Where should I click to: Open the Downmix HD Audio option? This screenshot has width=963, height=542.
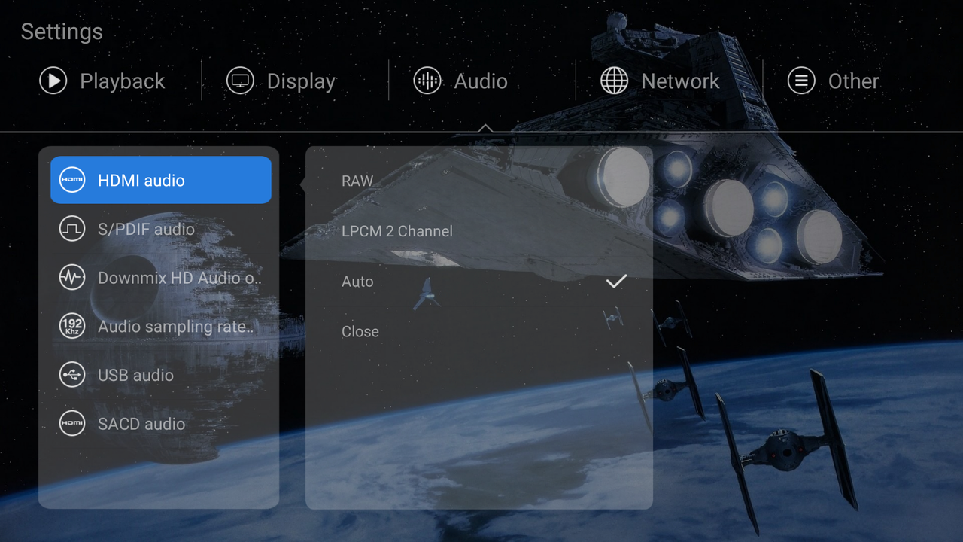pyautogui.click(x=161, y=278)
